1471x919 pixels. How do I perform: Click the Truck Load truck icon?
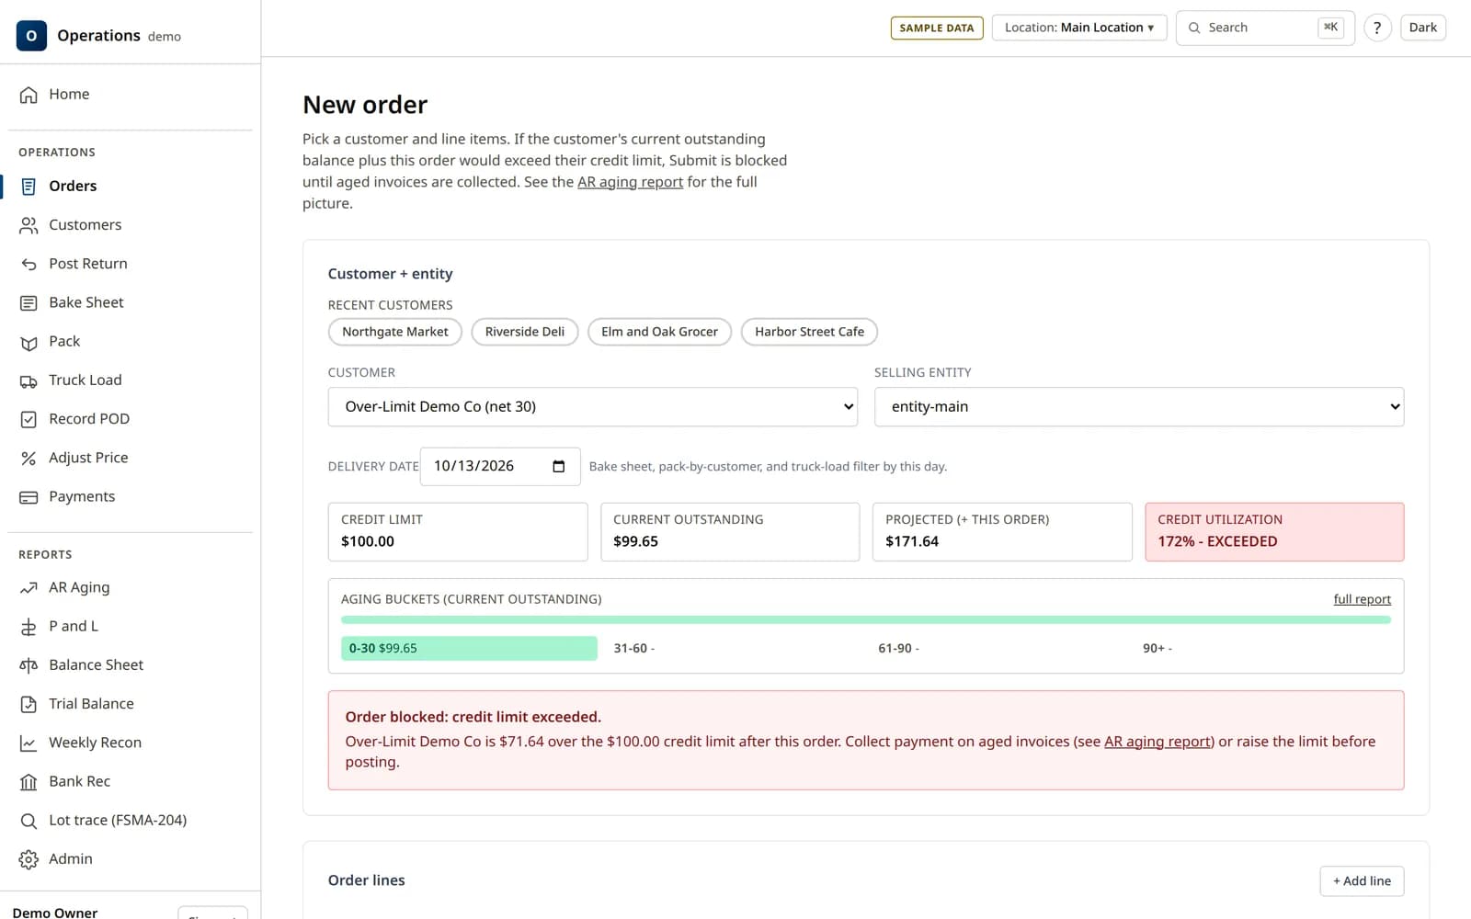(29, 380)
